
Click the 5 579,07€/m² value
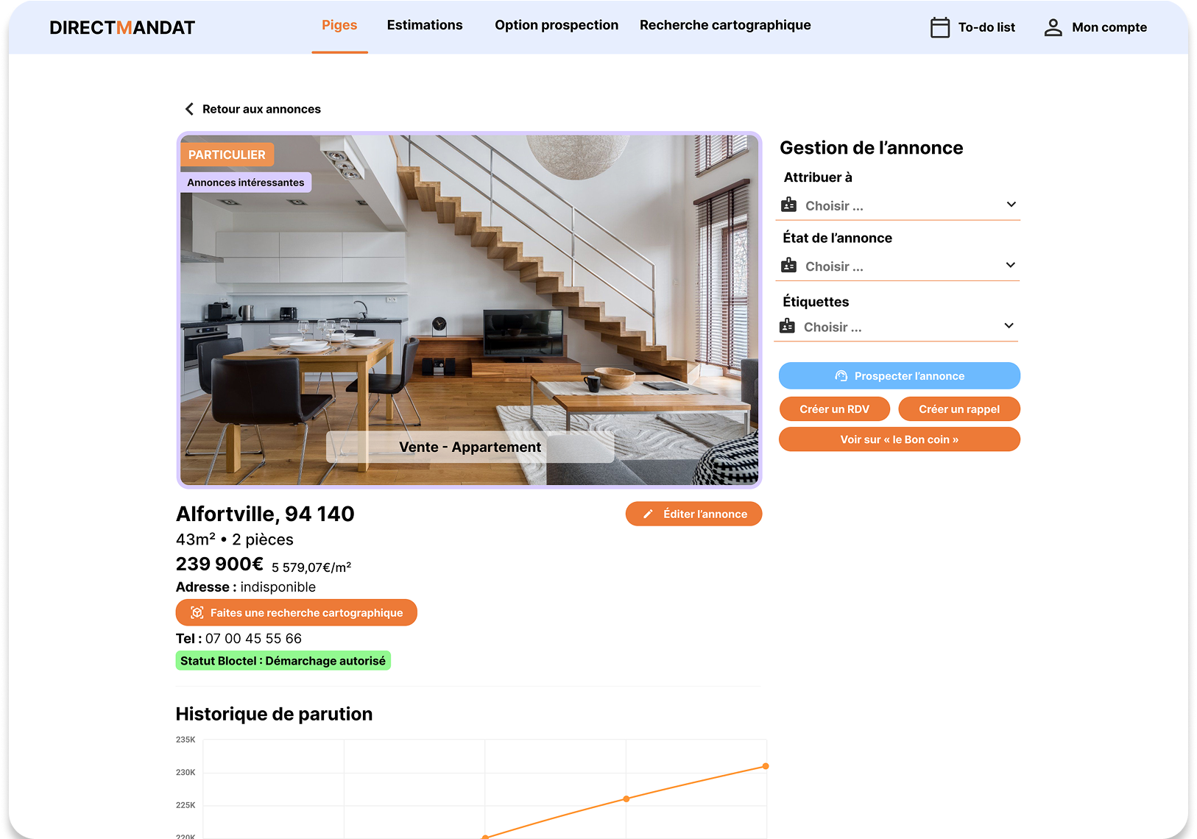pyautogui.click(x=311, y=567)
